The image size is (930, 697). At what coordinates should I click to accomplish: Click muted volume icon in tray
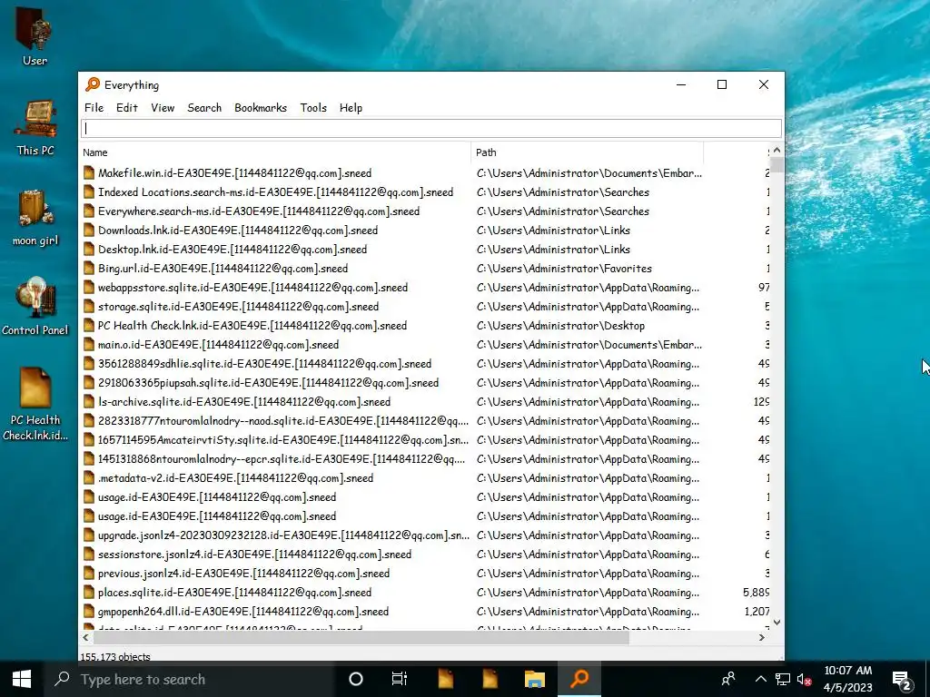(805, 679)
